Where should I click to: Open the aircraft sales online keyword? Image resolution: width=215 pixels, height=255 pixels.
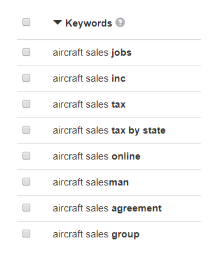[96, 157]
